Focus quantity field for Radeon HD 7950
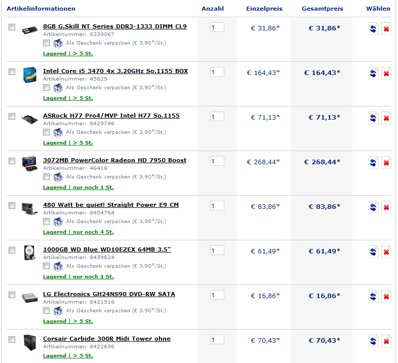 (x=217, y=161)
